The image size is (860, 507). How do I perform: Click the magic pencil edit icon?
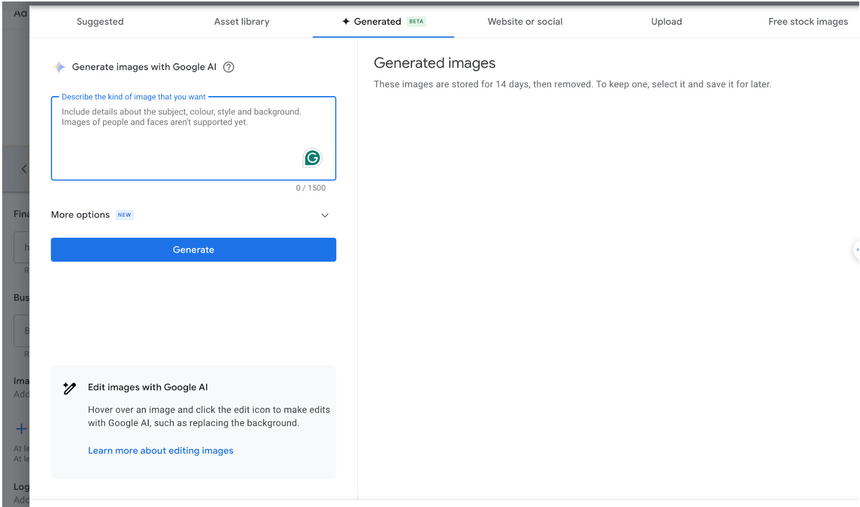(69, 388)
